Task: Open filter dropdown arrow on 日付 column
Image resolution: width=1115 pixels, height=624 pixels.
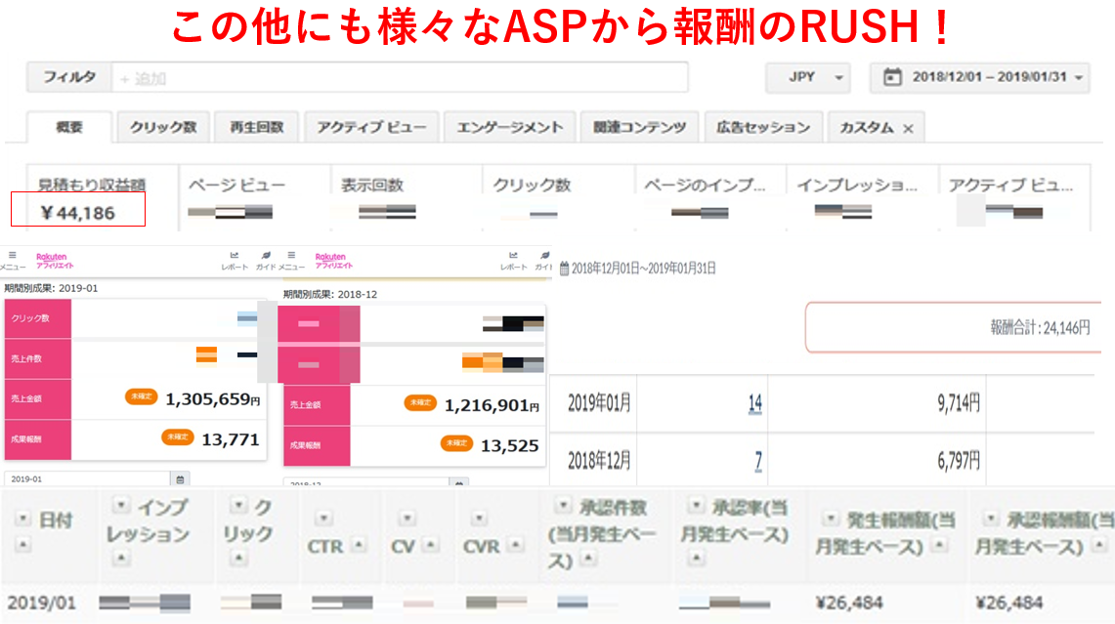Action: click(22, 519)
